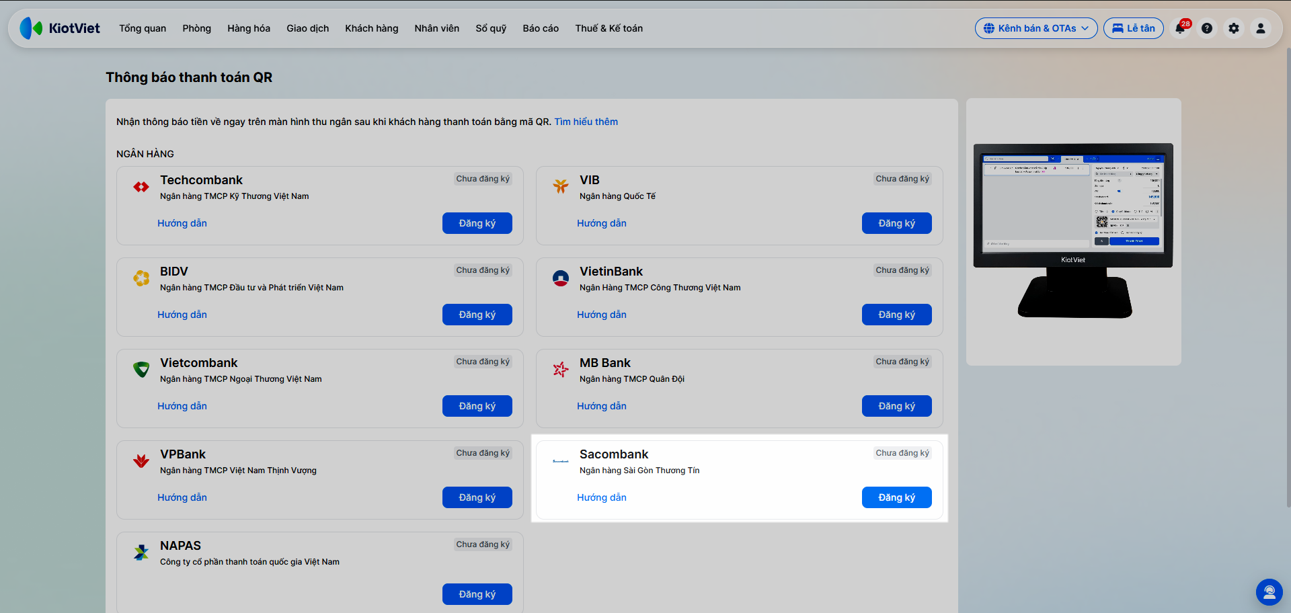
Task: Open VietinBank Hướng dẫn guide
Action: click(602, 315)
